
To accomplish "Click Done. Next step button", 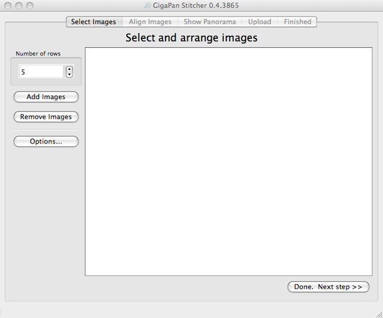I will point(328,287).
